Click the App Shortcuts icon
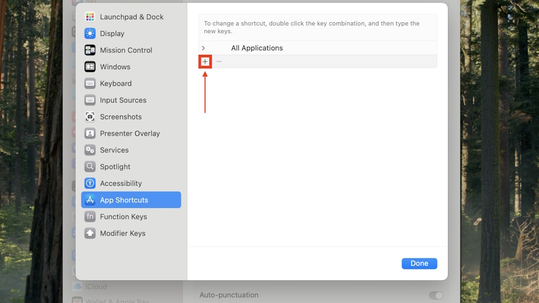 [x=90, y=200]
